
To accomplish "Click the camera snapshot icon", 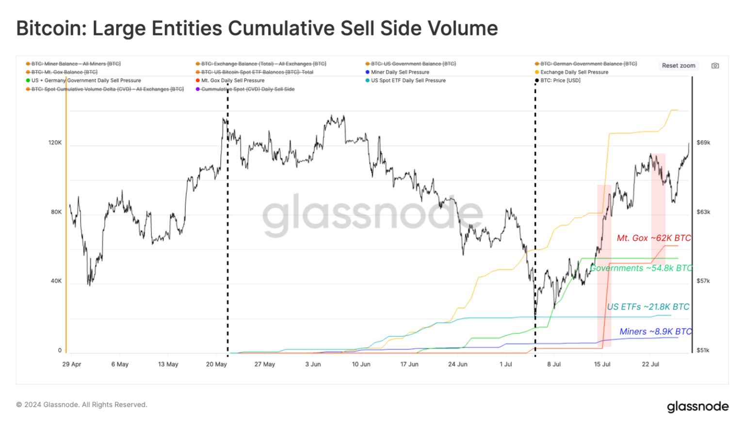I will pyautogui.click(x=715, y=66).
